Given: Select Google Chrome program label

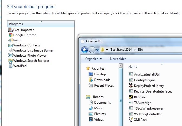Looking at the screenshot, I should pos(25,35).
